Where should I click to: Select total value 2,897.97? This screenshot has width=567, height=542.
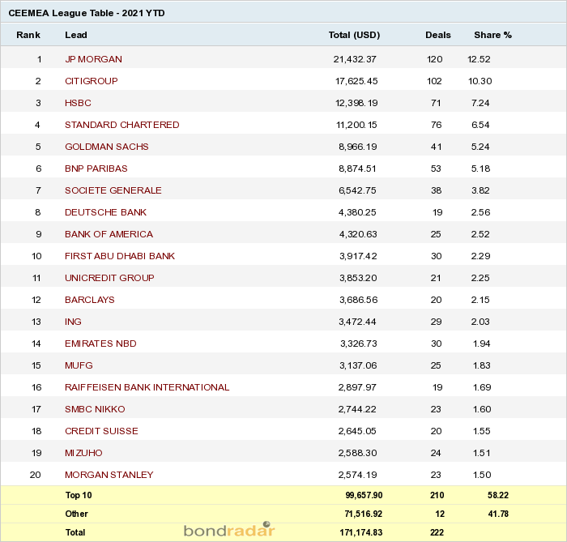(x=357, y=387)
